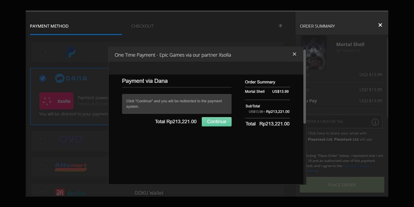
Task: Select the Dana payment radio button
Action: (x=43, y=78)
